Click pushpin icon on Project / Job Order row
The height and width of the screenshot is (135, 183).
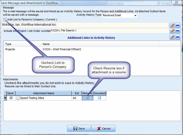tap(172, 31)
